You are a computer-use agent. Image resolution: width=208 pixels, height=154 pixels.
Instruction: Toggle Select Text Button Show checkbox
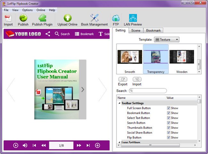(168, 118)
